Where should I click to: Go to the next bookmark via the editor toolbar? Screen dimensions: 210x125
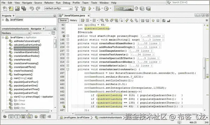click(132, 20)
